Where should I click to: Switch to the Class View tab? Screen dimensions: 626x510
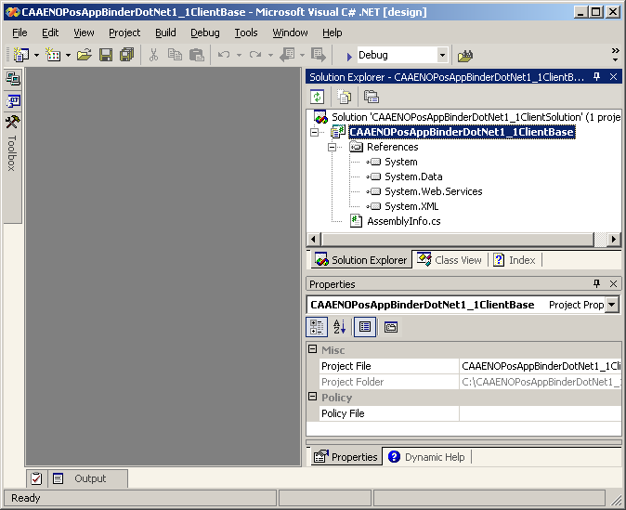pyautogui.click(x=450, y=260)
